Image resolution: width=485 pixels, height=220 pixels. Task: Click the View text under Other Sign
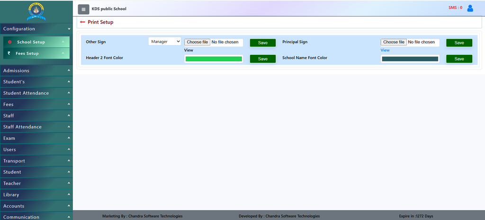(x=189, y=50)
